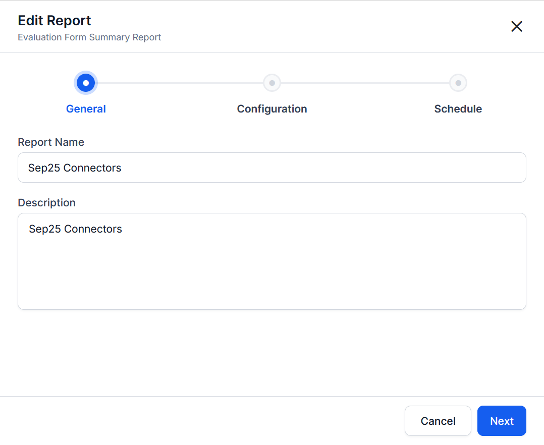Close the Edit Report dialog with X
544x445 pixels.
pyautogui.click(x=516, y=27)
